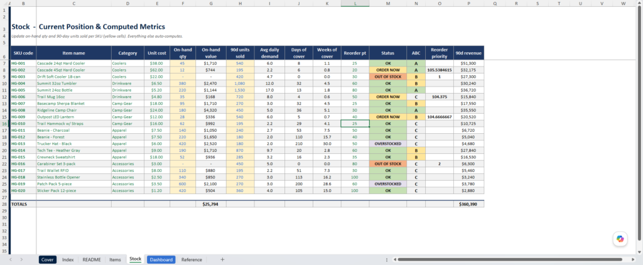Click on-hand qty 600 for Patch Pack
Image resolution: width=643 pixels, height=265 pixels.
click(x=183, y=184)
